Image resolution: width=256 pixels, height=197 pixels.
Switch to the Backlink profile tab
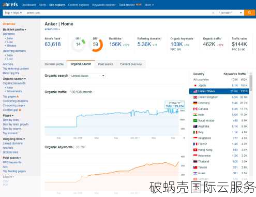tap(54, 64)
